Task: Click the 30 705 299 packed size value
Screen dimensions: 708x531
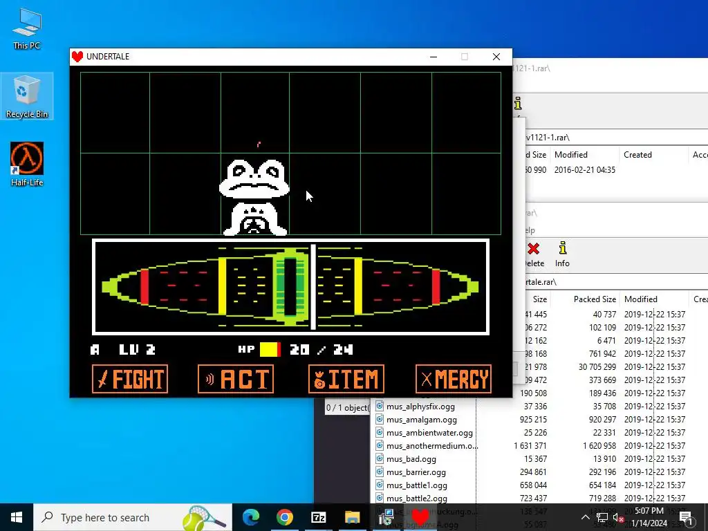Action: 597,366
